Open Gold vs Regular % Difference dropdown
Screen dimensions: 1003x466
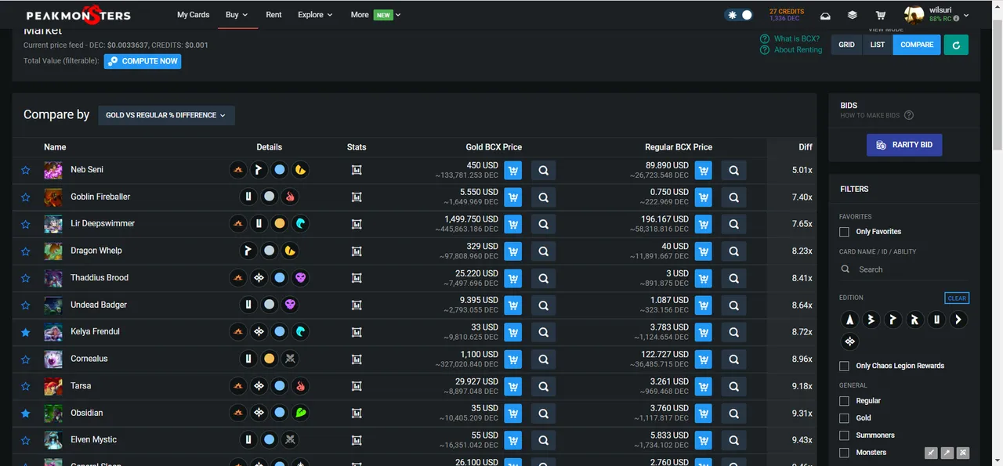tap(166, 115)
